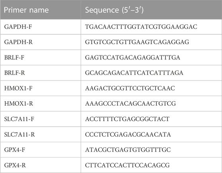This screenshot has width=222, height=173.
Task: Select the BRLF-F primer name
Action: click(x=14, y=57)
